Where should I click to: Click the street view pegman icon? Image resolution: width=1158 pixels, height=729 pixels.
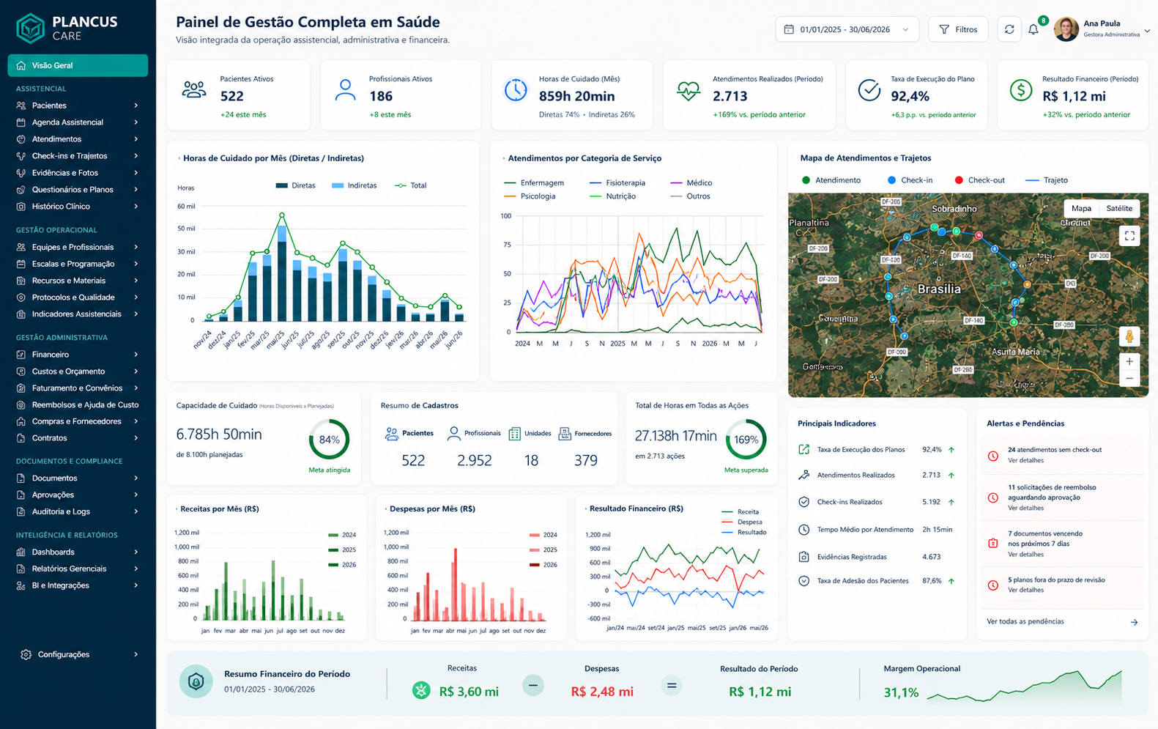click(1129, 336)
